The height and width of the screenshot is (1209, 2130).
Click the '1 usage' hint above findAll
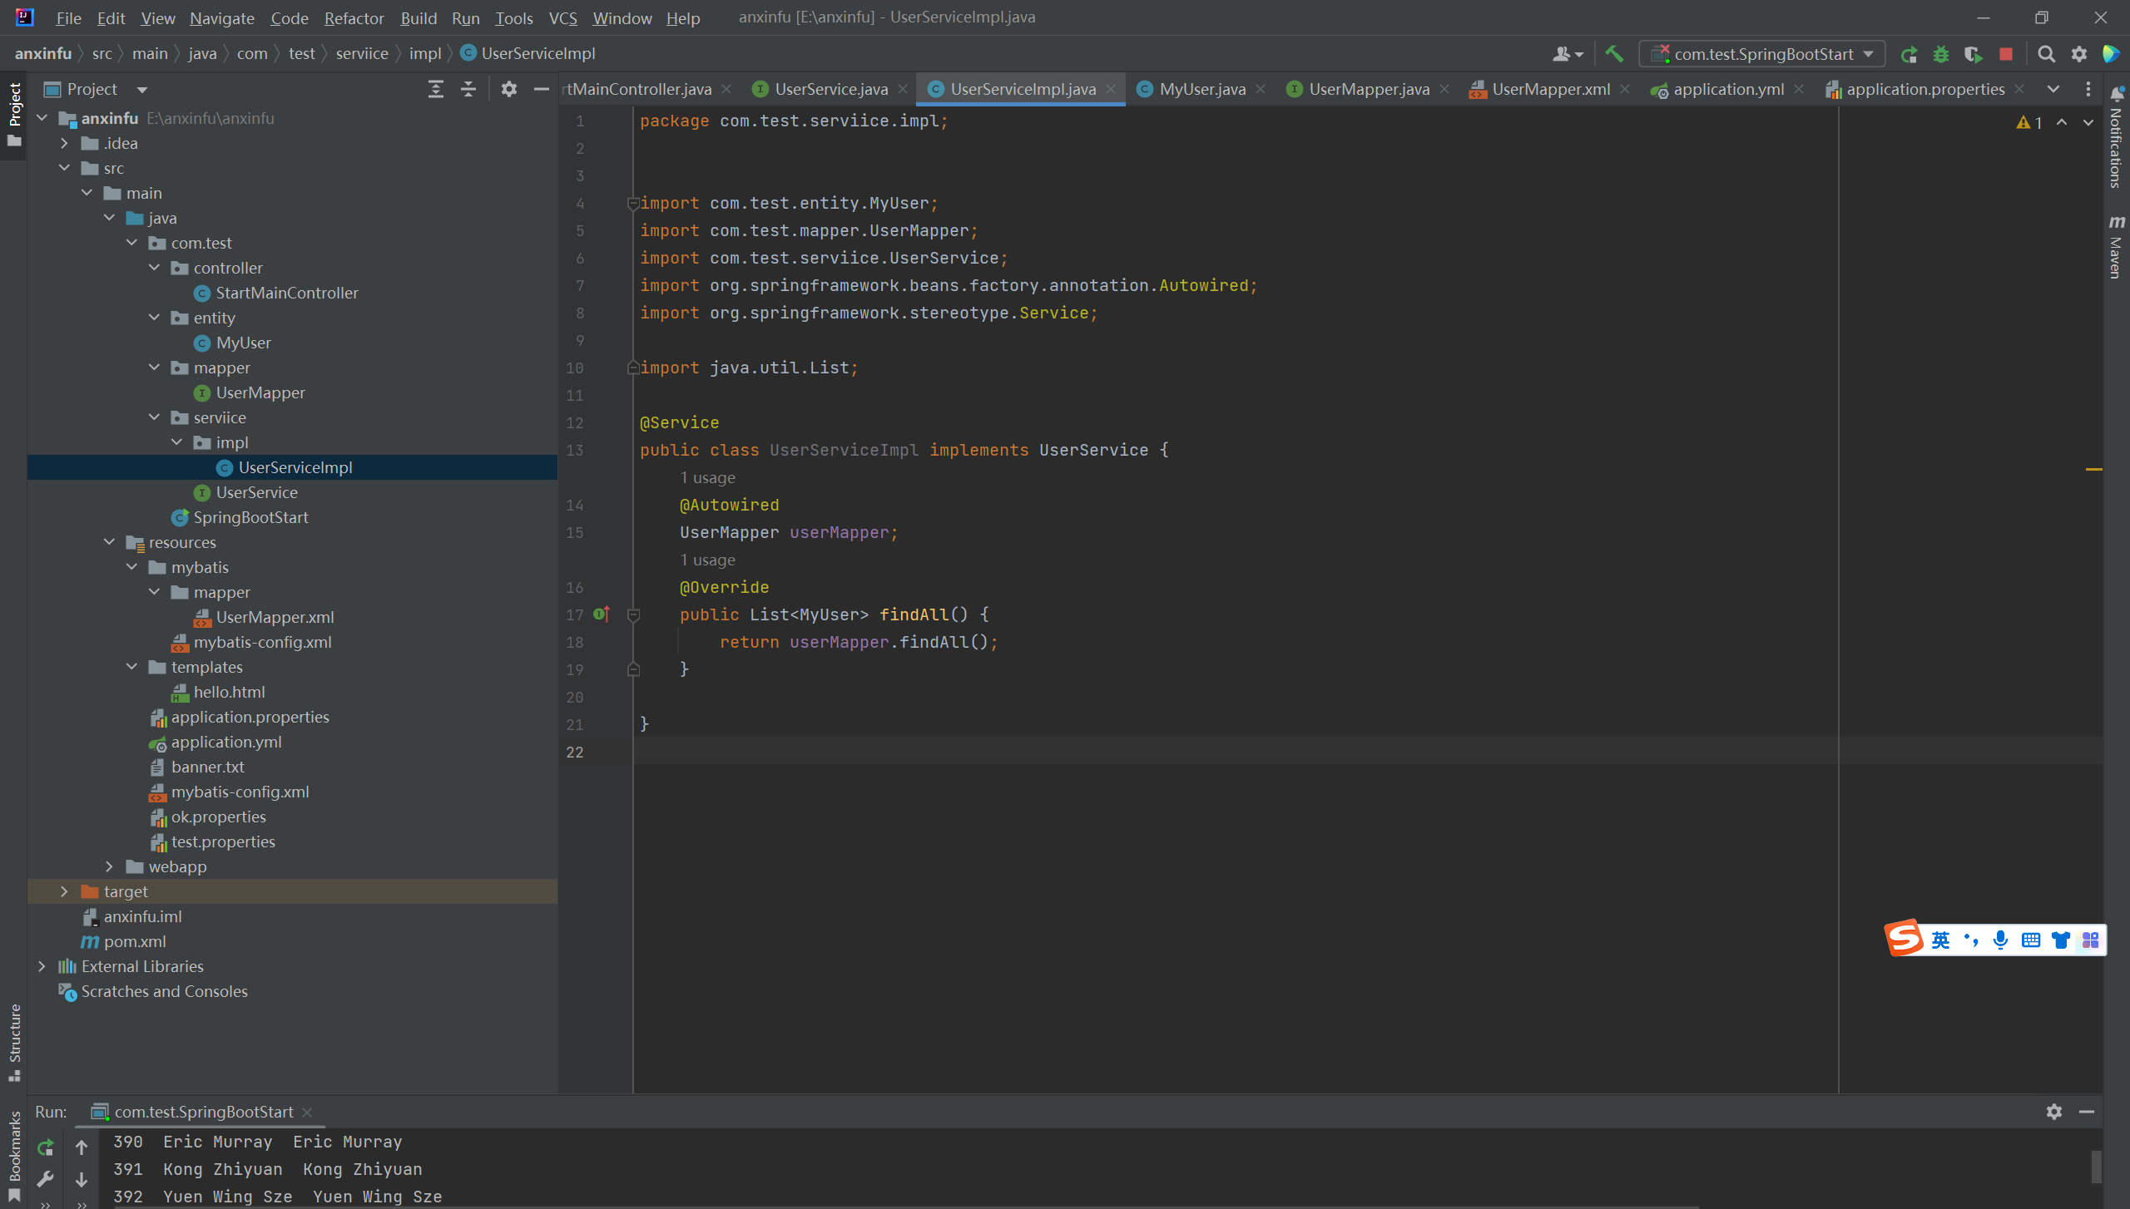coord(707,560)
